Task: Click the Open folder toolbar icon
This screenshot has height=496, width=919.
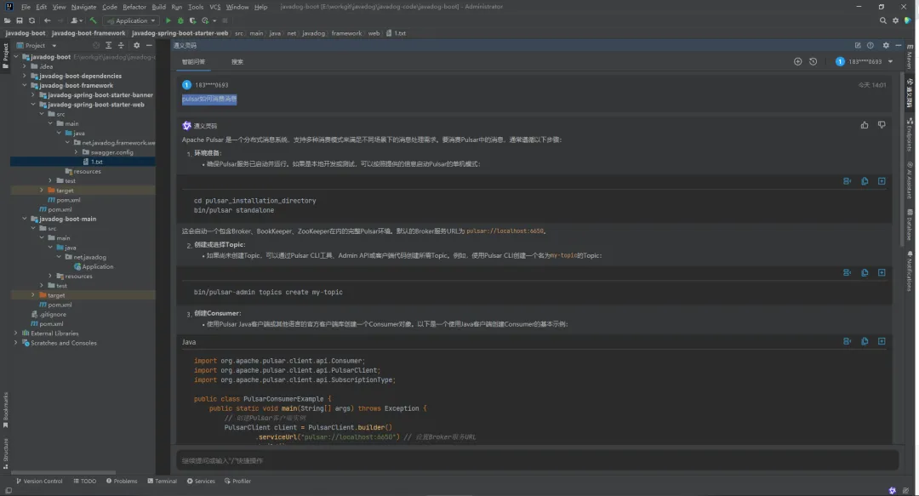Action: [7, 20]
